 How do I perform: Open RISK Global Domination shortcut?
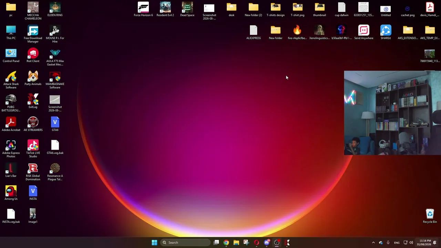tap(33, 172)
